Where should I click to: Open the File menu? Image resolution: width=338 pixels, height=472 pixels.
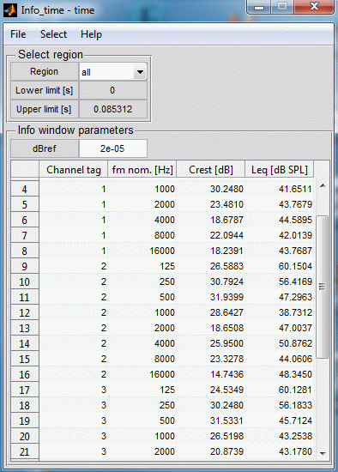point(18,34)
